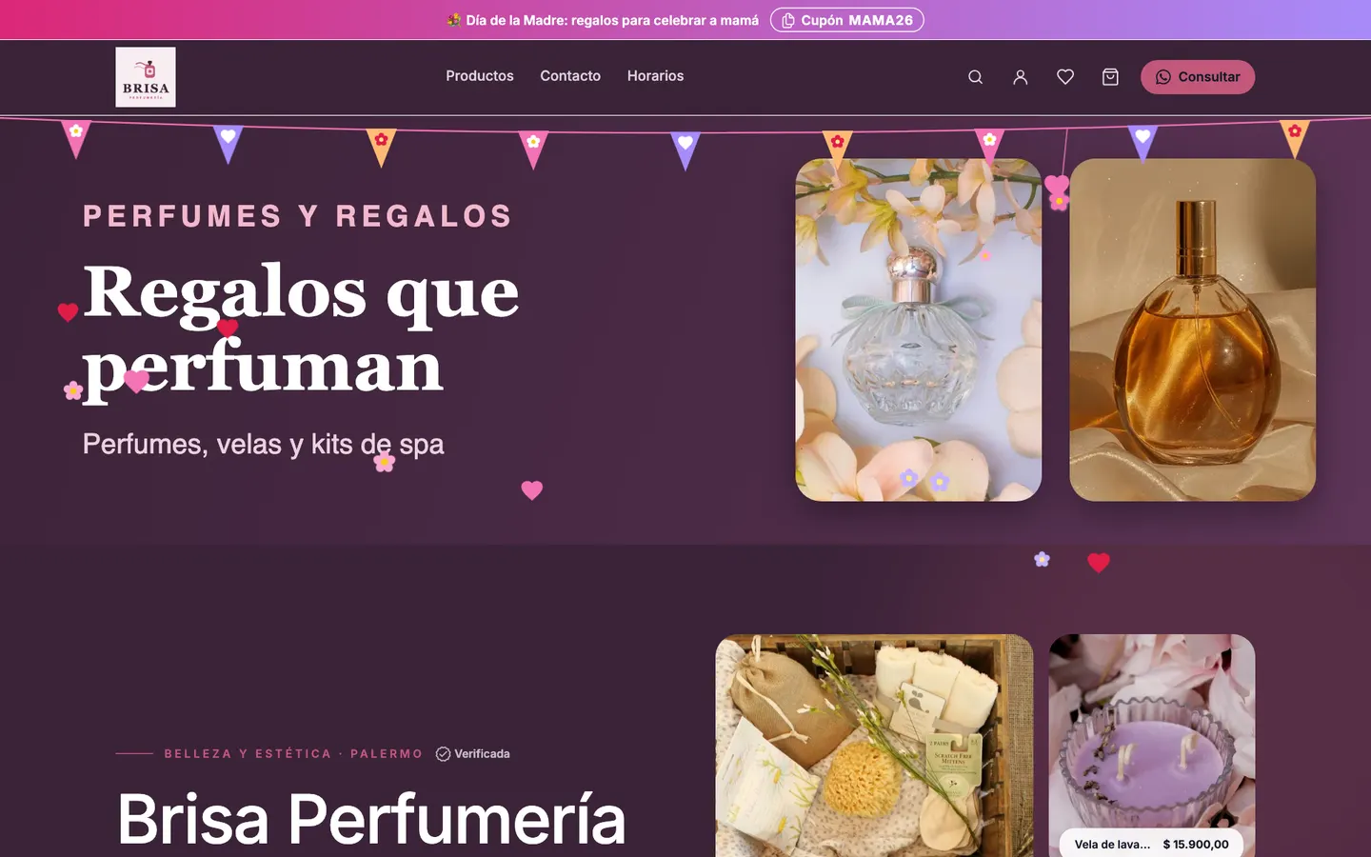
Task: Click the 'Regalos que perfuman' headline
Action: click(x=301, y=329)
